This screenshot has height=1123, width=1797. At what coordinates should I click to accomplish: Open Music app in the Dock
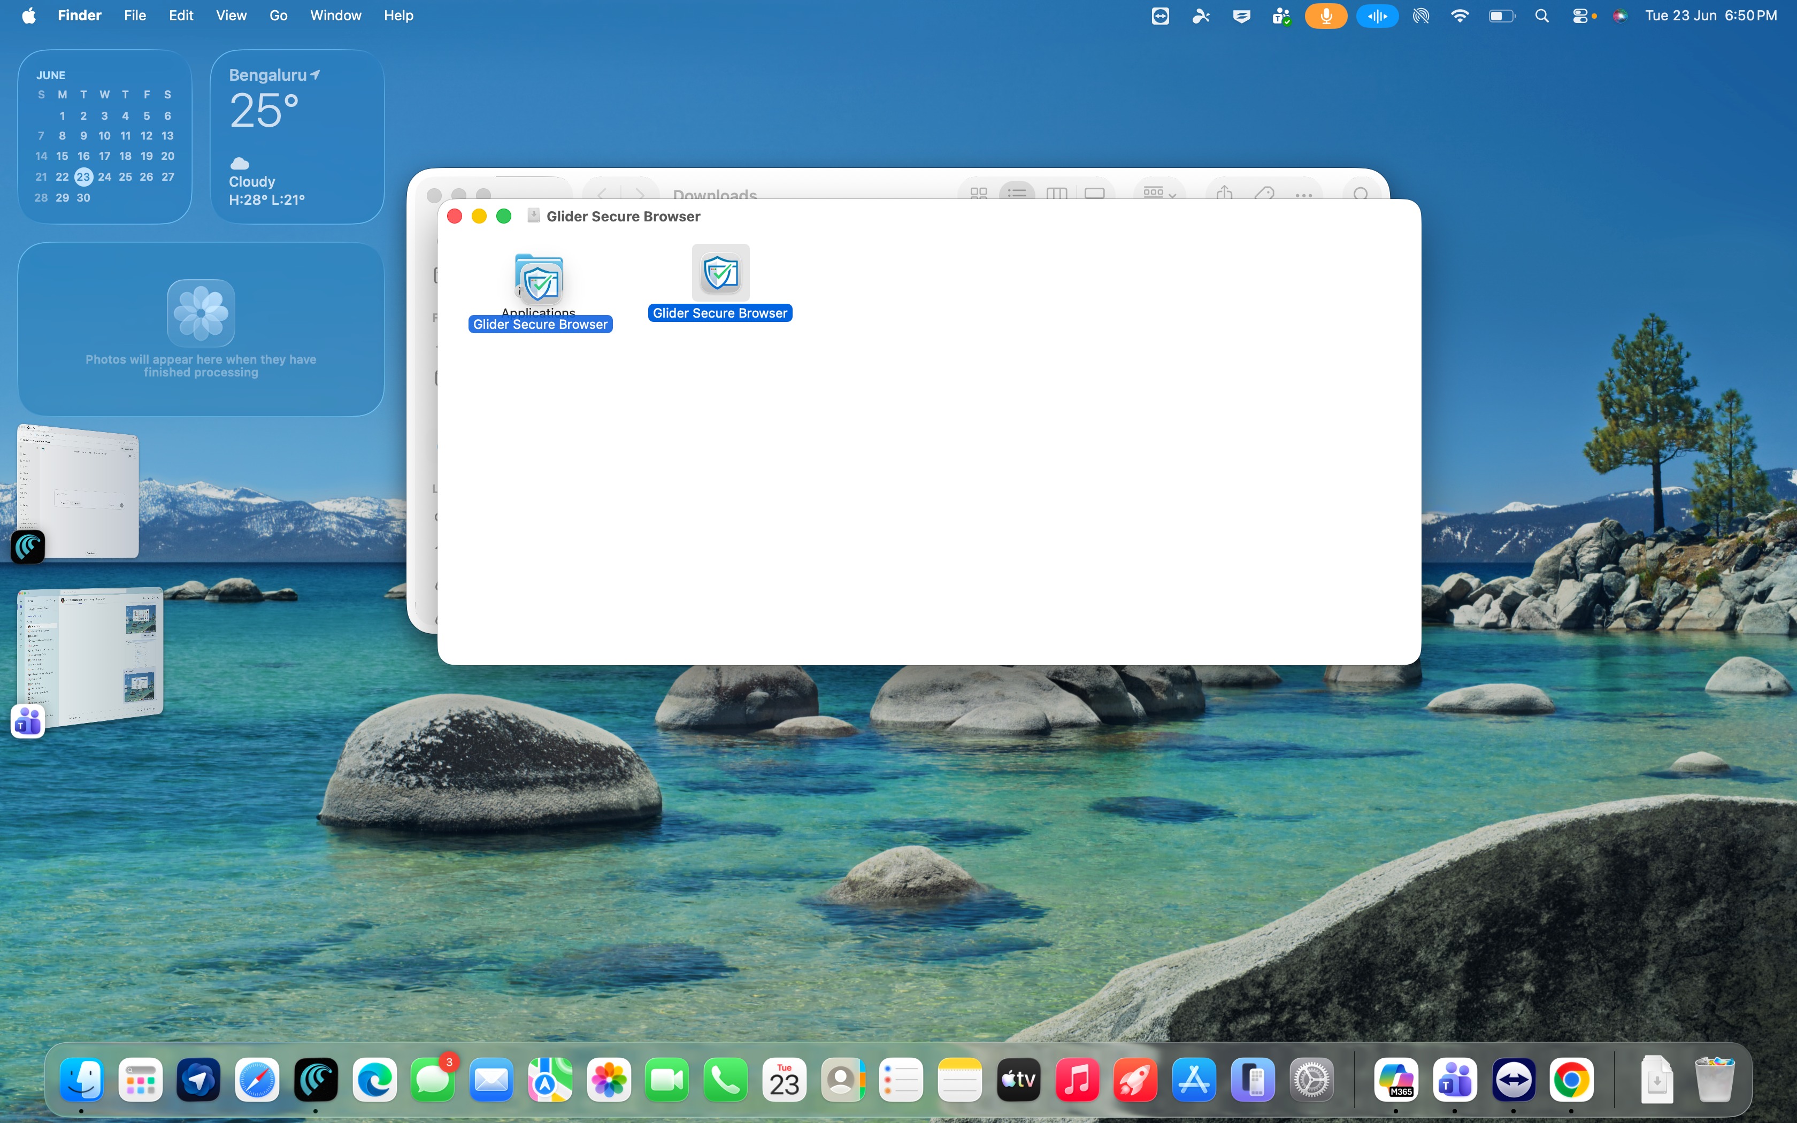click(1078, 1080)
